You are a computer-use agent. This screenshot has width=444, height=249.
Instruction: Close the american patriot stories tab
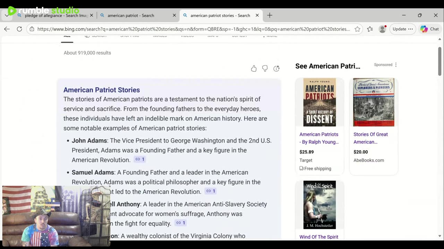[257, 15]
